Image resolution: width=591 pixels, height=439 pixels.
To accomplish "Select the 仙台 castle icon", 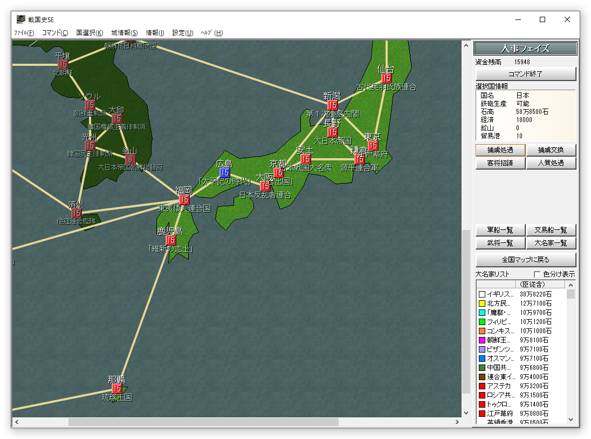I will click(386, 78).
